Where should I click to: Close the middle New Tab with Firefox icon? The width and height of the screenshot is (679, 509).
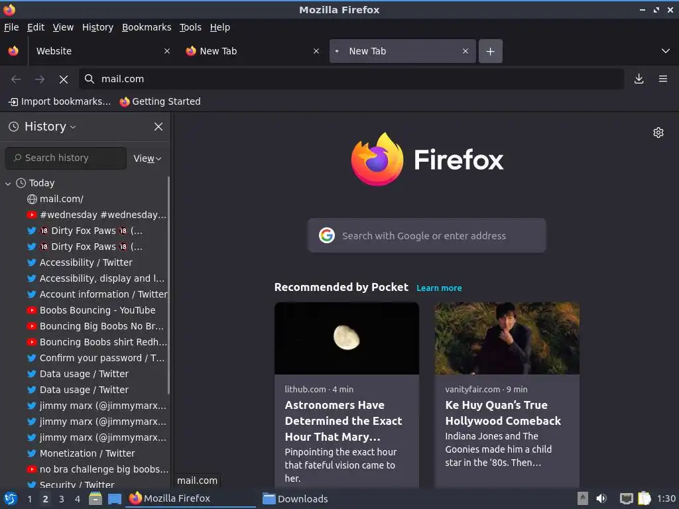coord(316,51)
